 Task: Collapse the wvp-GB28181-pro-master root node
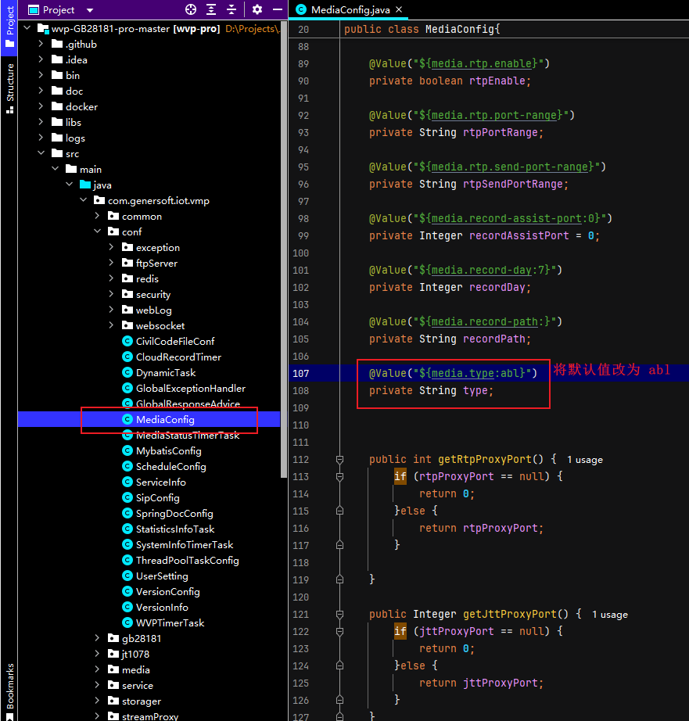pyautogui.click(x=27, y=28)
